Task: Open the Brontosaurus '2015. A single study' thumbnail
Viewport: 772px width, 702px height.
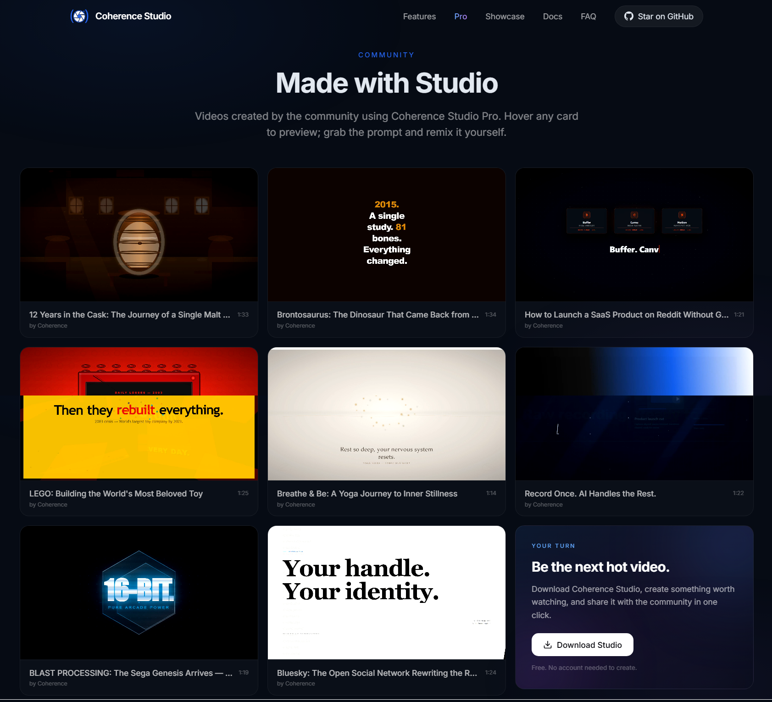Action: [x=387, y=234]
